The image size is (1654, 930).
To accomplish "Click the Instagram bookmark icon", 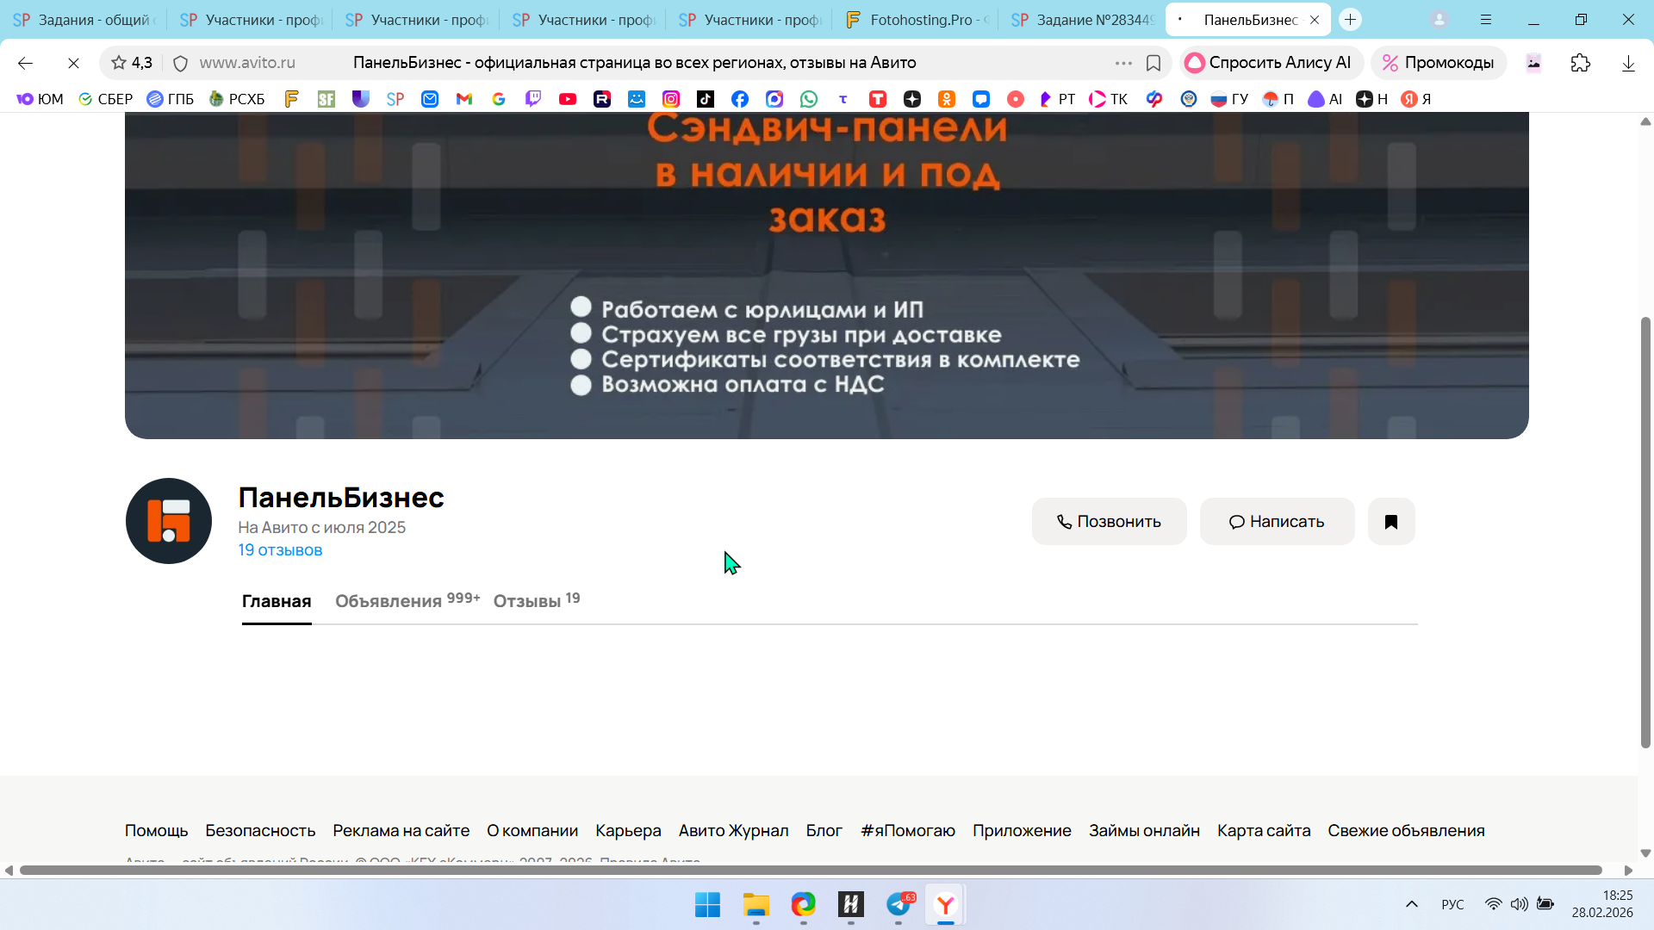I will [671, 99].
